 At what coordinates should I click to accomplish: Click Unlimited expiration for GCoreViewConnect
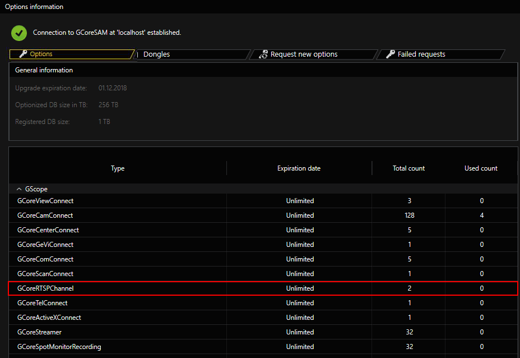click(300, 201)
